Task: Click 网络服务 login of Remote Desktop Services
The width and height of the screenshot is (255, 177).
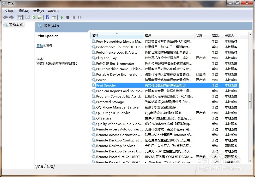Action: (x=231, y=146)
